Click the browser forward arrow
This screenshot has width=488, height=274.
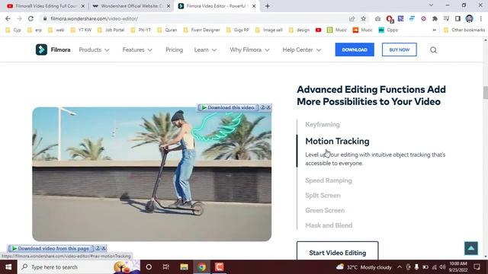pyautogui.click(x=19, y=18)
